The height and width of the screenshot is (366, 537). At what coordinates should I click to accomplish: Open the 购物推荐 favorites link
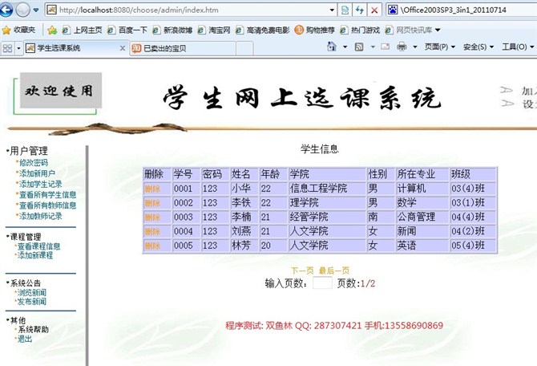click(x=314, y=31)
